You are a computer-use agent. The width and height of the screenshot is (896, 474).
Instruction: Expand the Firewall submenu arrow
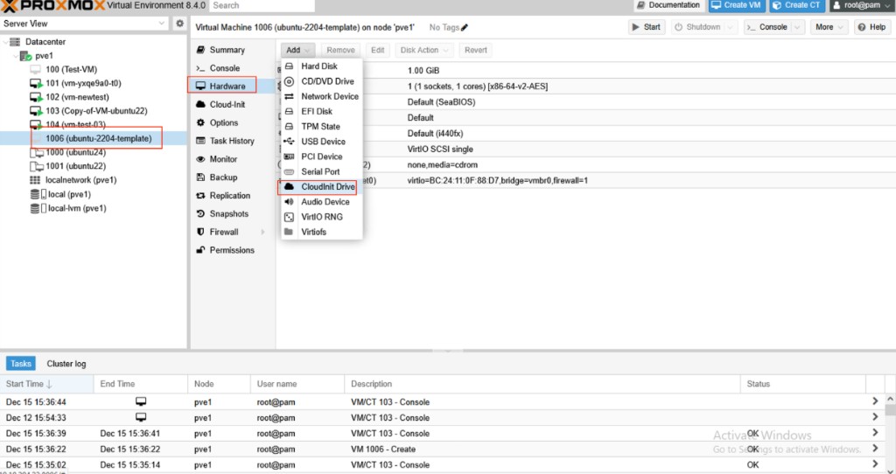point(262,232)
